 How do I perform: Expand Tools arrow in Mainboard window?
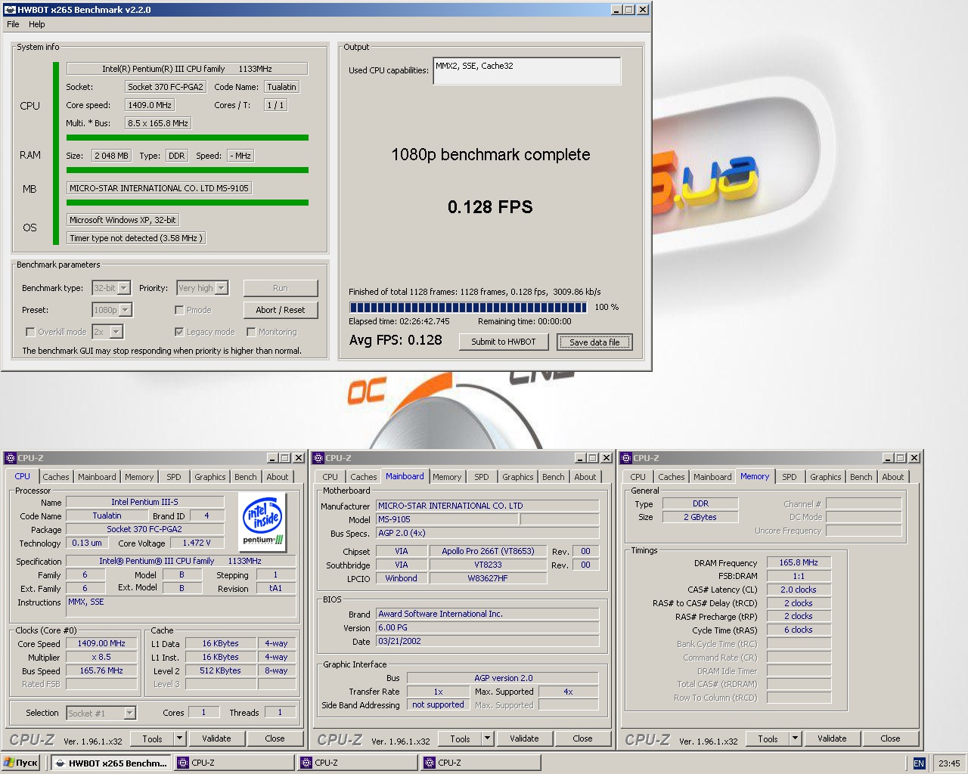coord(488,738)
